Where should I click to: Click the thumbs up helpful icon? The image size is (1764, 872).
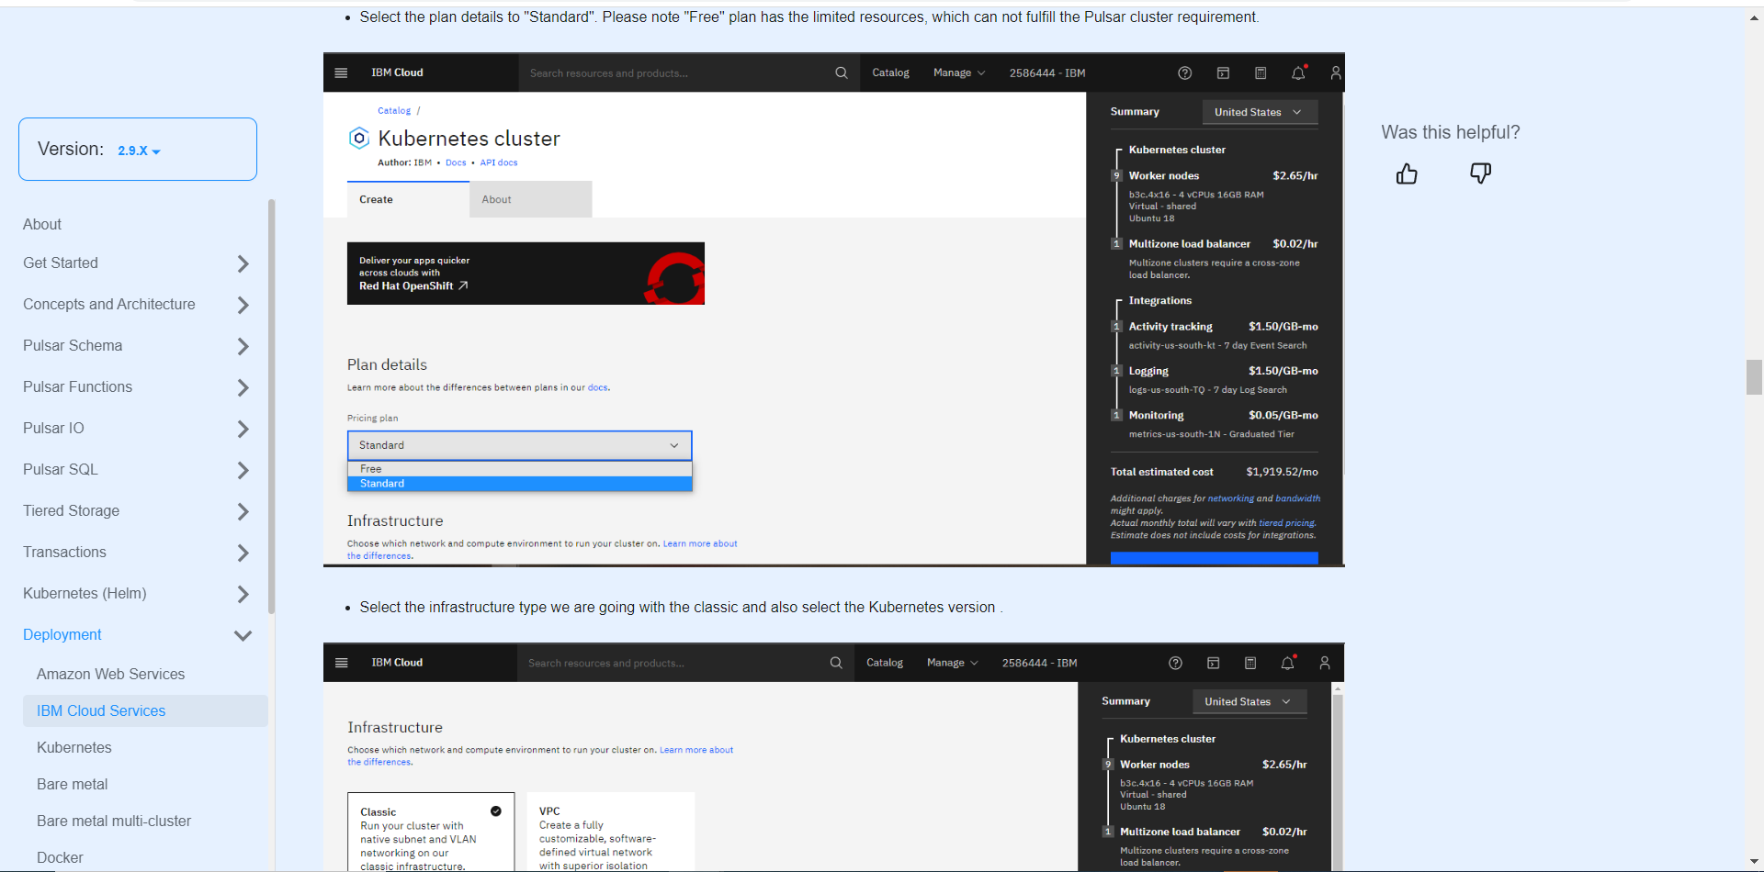coord(1407,173)
